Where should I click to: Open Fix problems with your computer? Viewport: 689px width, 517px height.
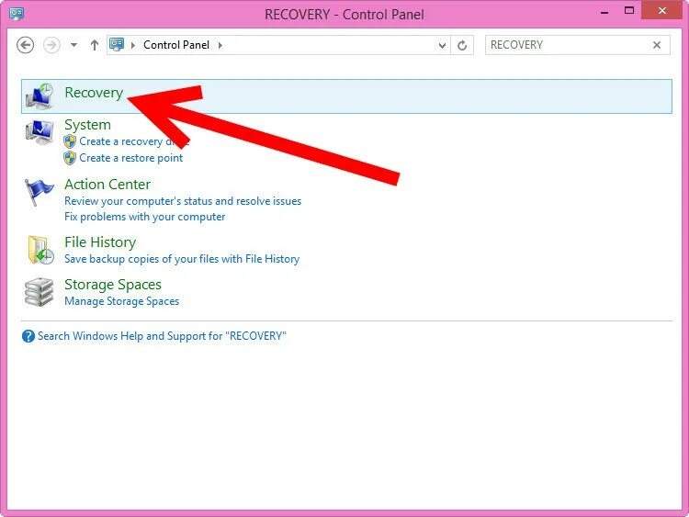(144, 217)
